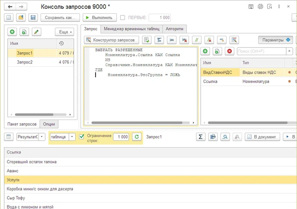Create a new blank query file
The height and width of the screenshot is (209, 297).
9,18
